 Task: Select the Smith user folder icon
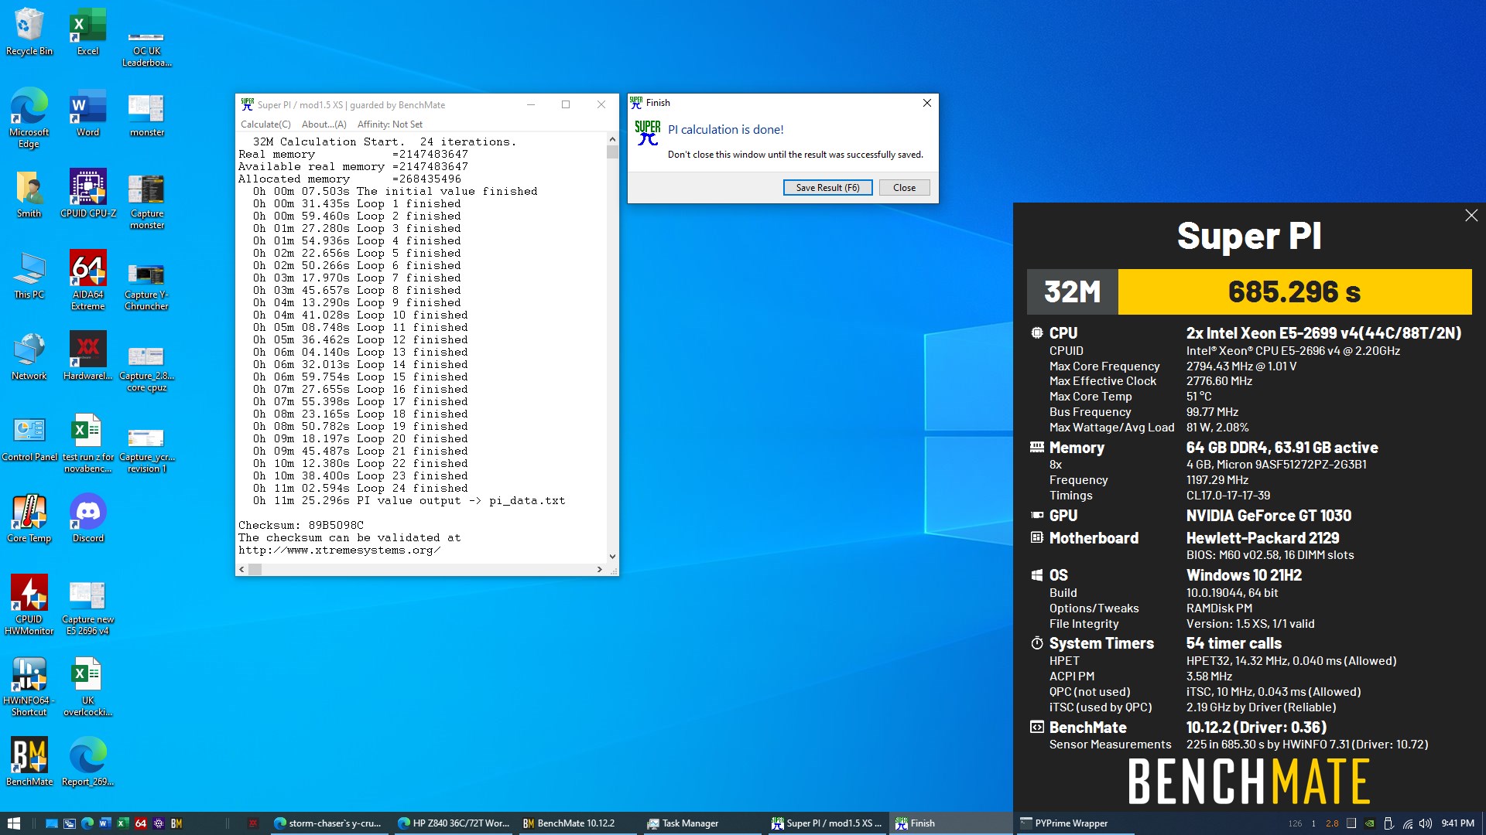29,194
